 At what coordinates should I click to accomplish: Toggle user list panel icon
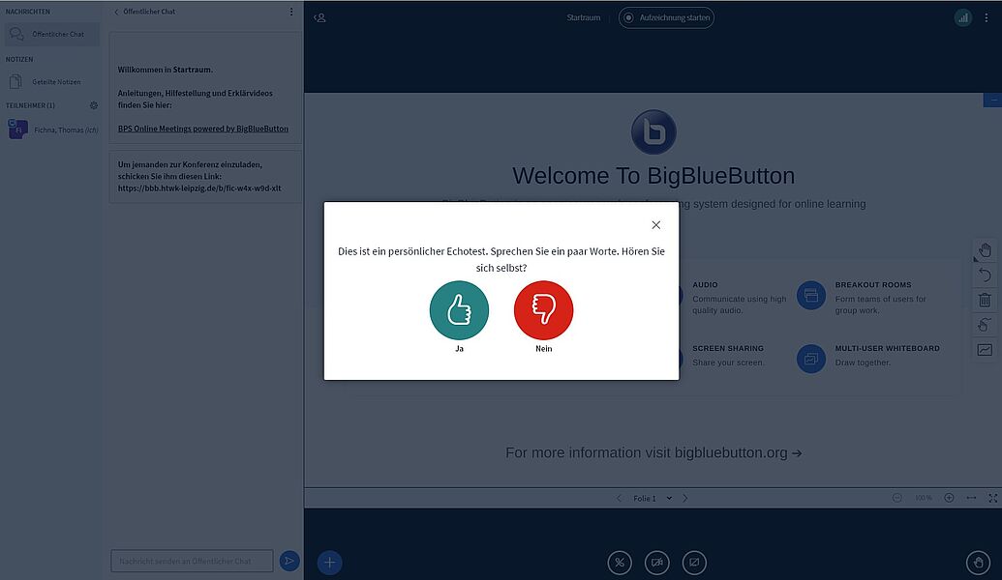(319, 17)
